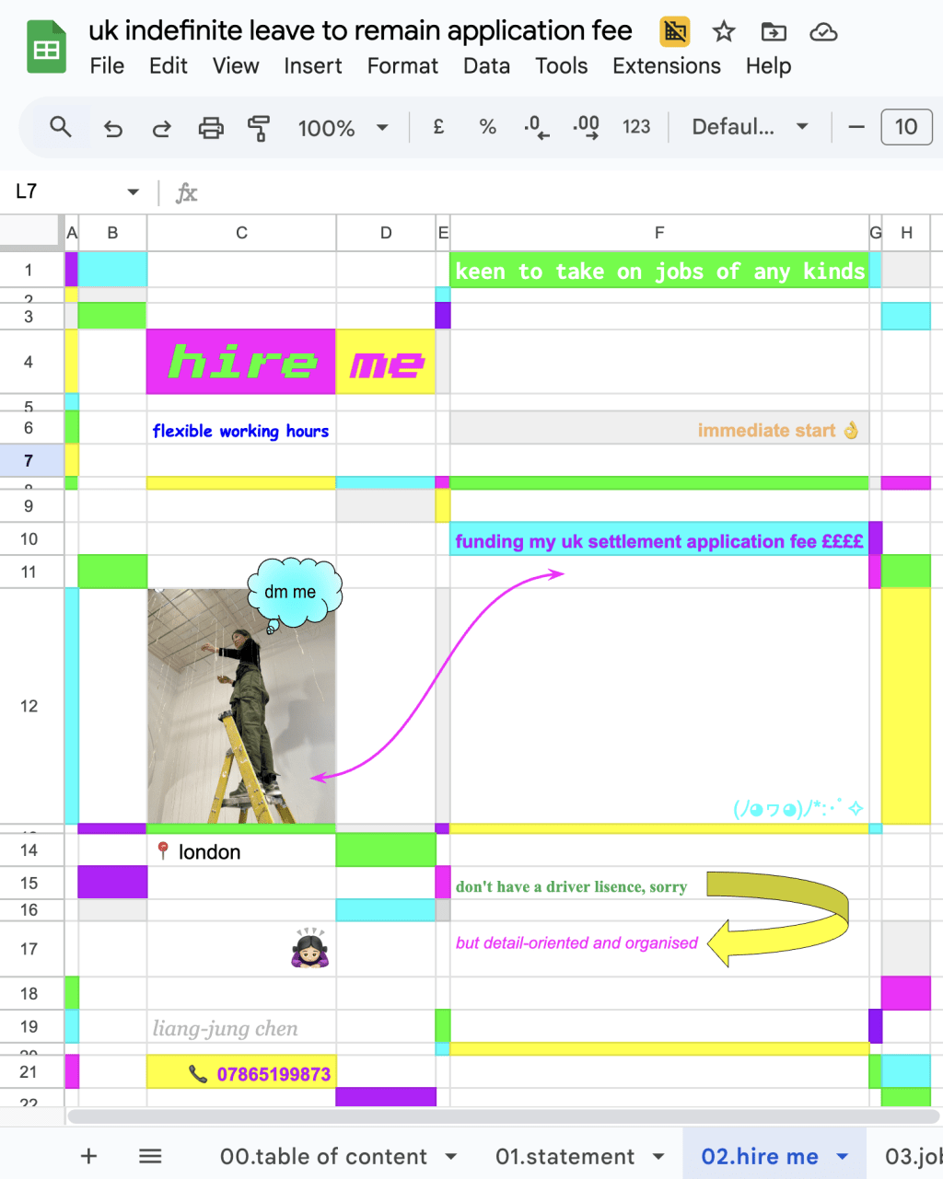The width and height of the screenshot is (943, 1179).
Task: Click 'liang-jung chen' cell
Action: 241,1027
